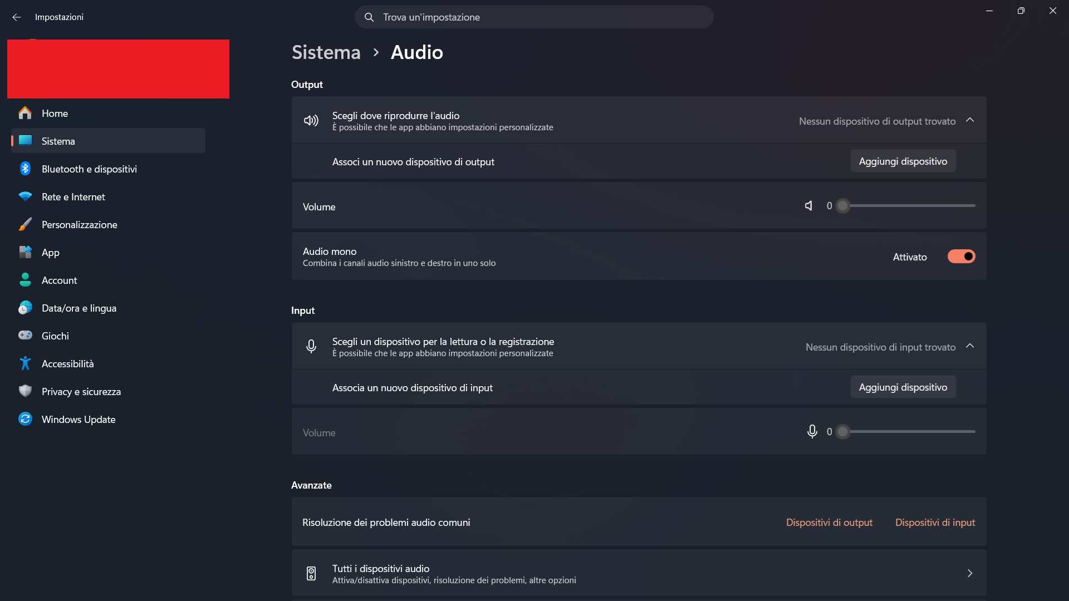Click the back arrow icon
Viewport: 1069px width, 601px height.
click(16, 17)
